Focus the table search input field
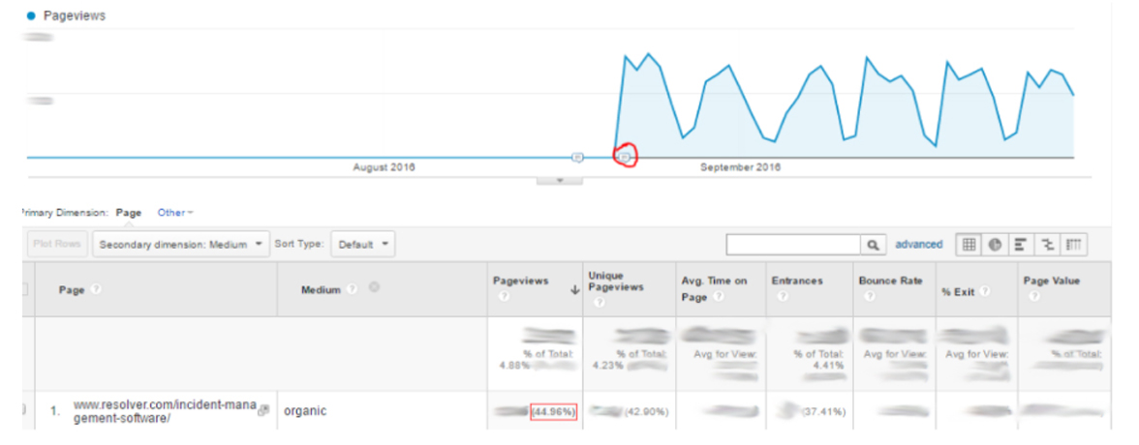This screenshot has height=445, width=1139. click(x=793, y=246)
